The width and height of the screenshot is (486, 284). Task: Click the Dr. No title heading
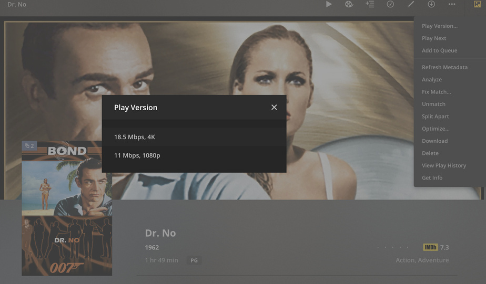160,233
